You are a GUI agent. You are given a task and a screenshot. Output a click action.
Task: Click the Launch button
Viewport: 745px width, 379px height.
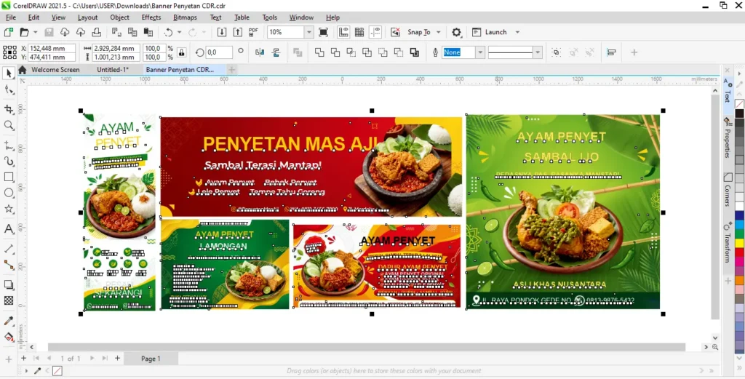click(490, 32)
